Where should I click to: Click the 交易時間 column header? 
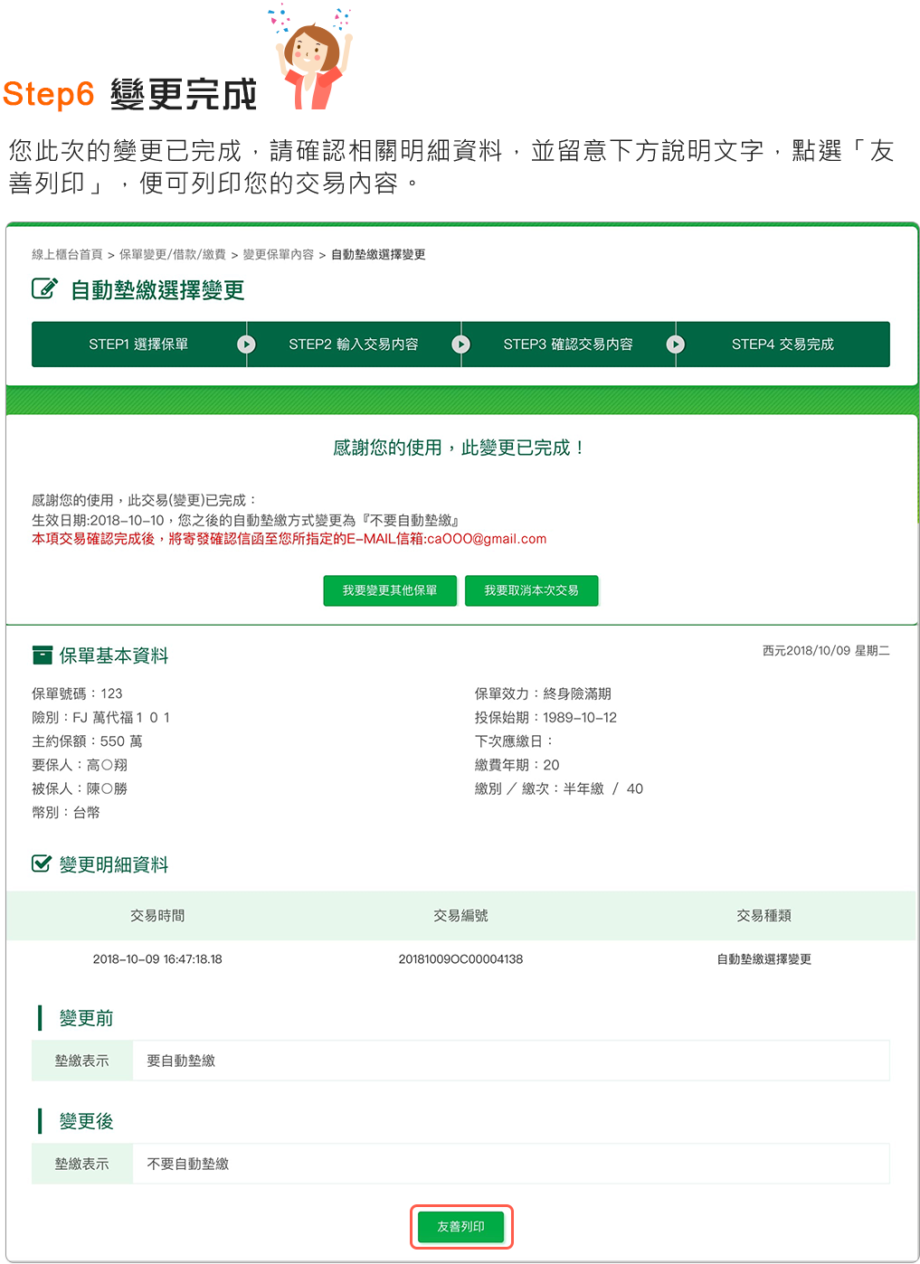[157, 916]
